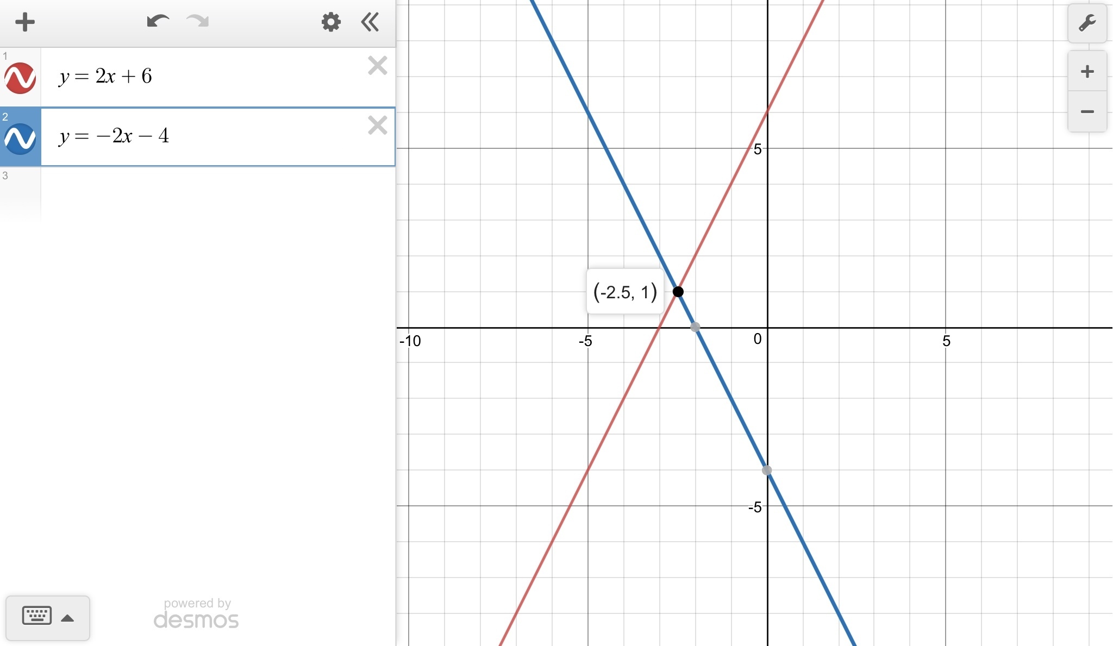Image resolution: width=1113 pixels, height=646 pixels.
Task: Expand keyboard options arrow
Action: 67,618
